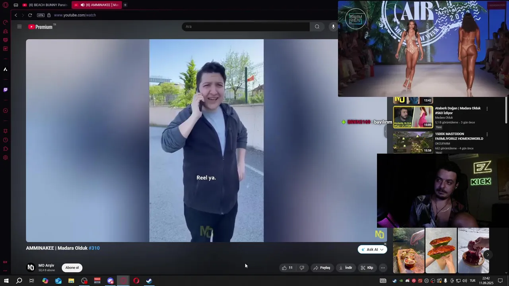
Task: Open MO Arşiv channel name link
Action: coord(46,265)
